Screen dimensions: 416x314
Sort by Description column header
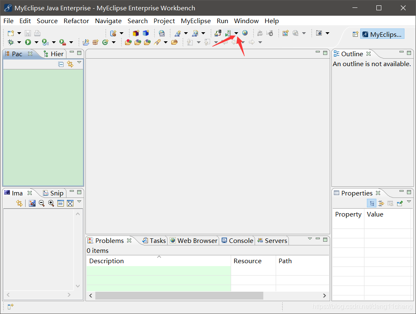(158, 261)
